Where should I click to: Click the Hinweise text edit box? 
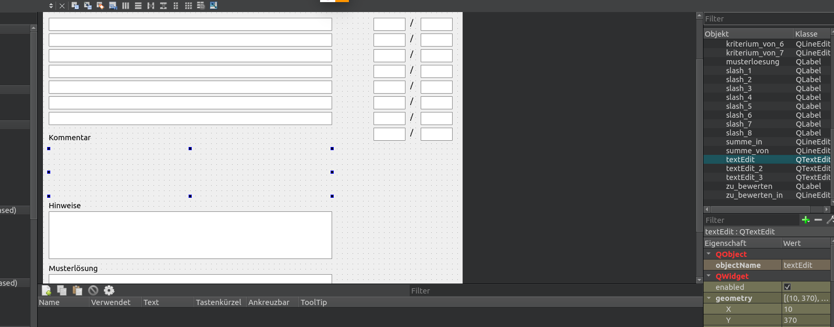(x=190, y=235)
